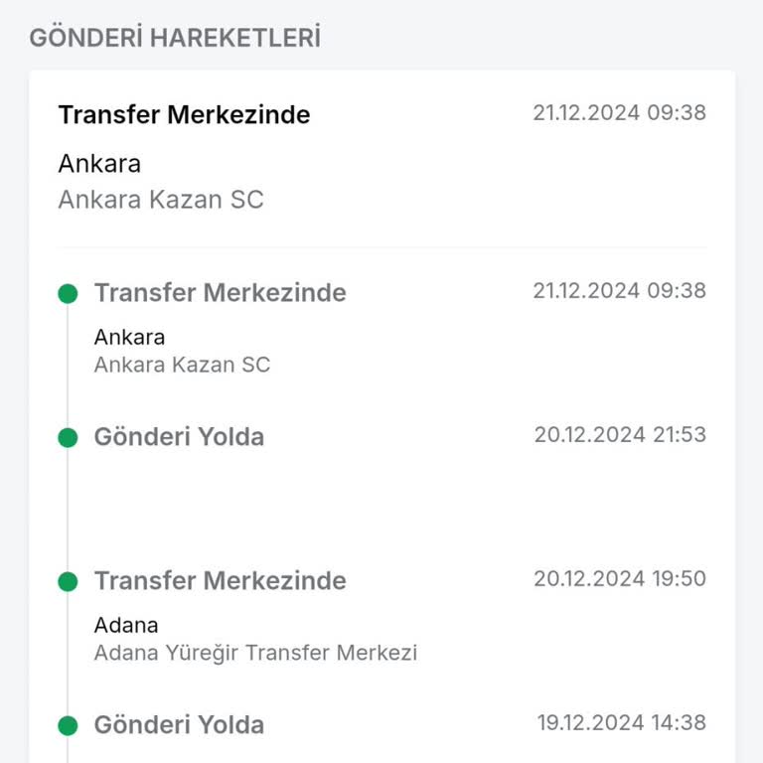763x763 pixels.
Task: Click the green dot beside 21.12.2024 timeline entry
Action: [x=68, y=293]
